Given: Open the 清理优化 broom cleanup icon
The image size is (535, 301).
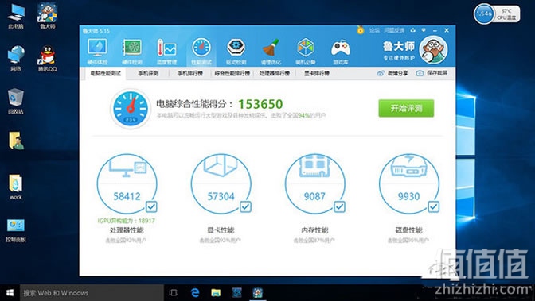Looking at the screenshot, I should tap(271, 52).
